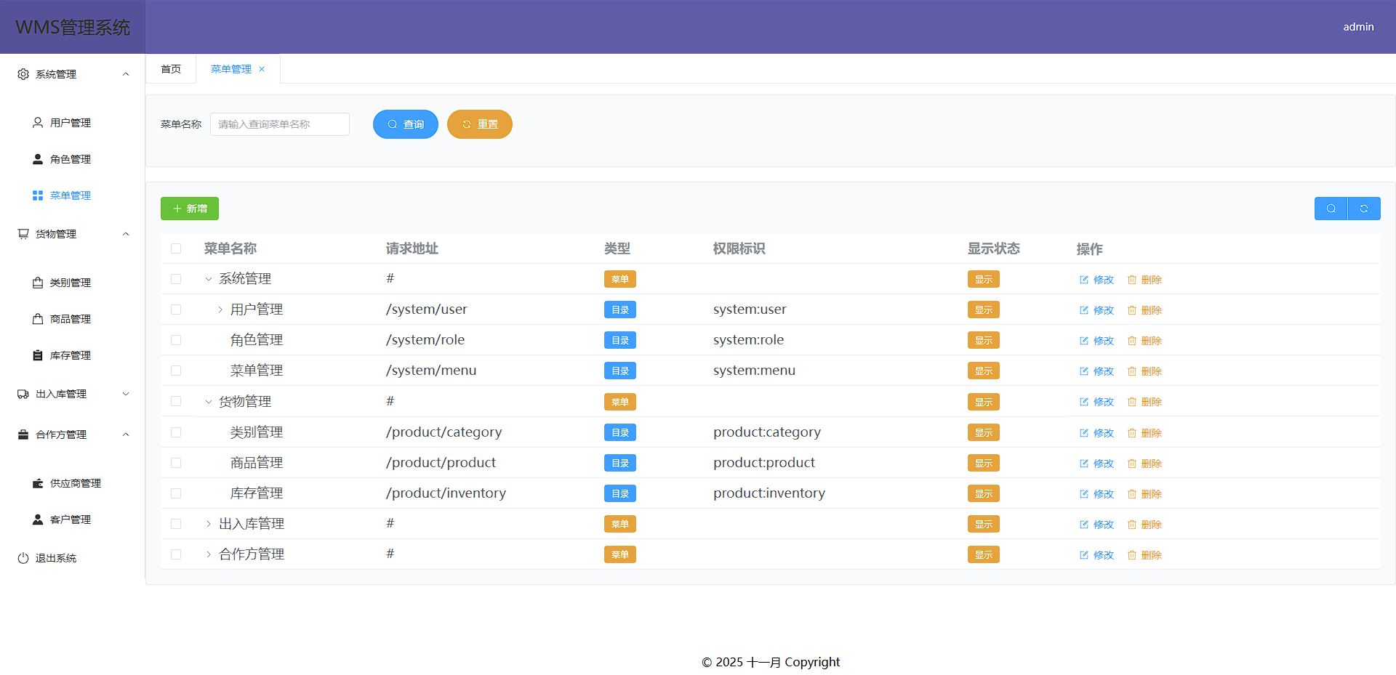The height and width of the screenshot is (675, 1396).
Task: Click the green 新增 button
Action: pos(190,209)
